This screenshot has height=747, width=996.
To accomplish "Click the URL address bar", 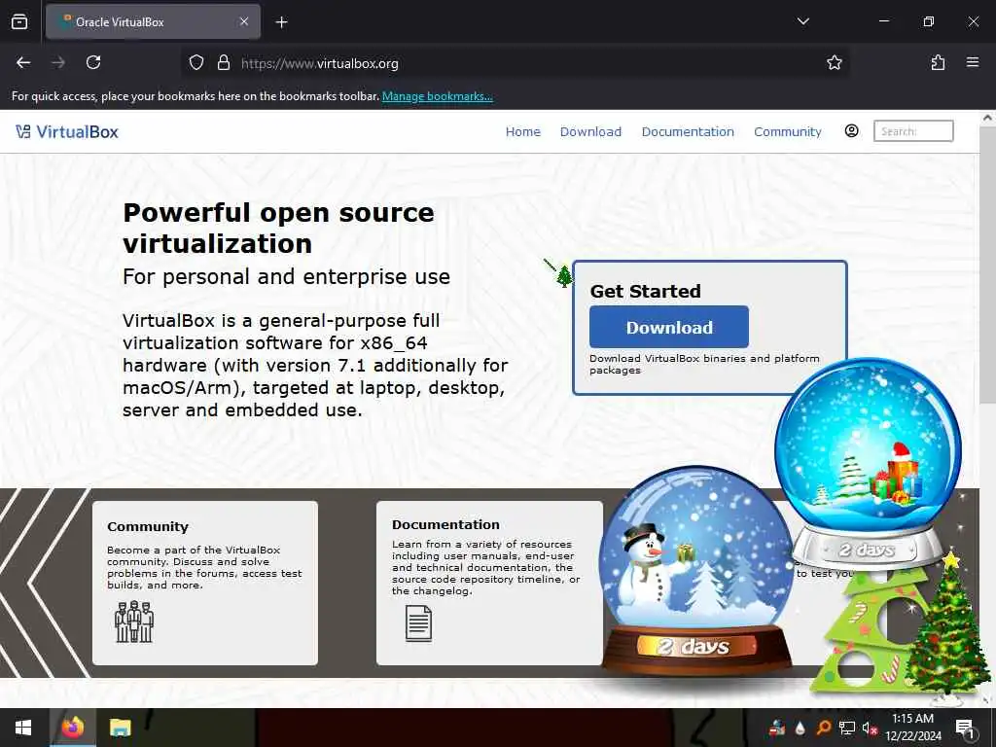I will (515, 63).
